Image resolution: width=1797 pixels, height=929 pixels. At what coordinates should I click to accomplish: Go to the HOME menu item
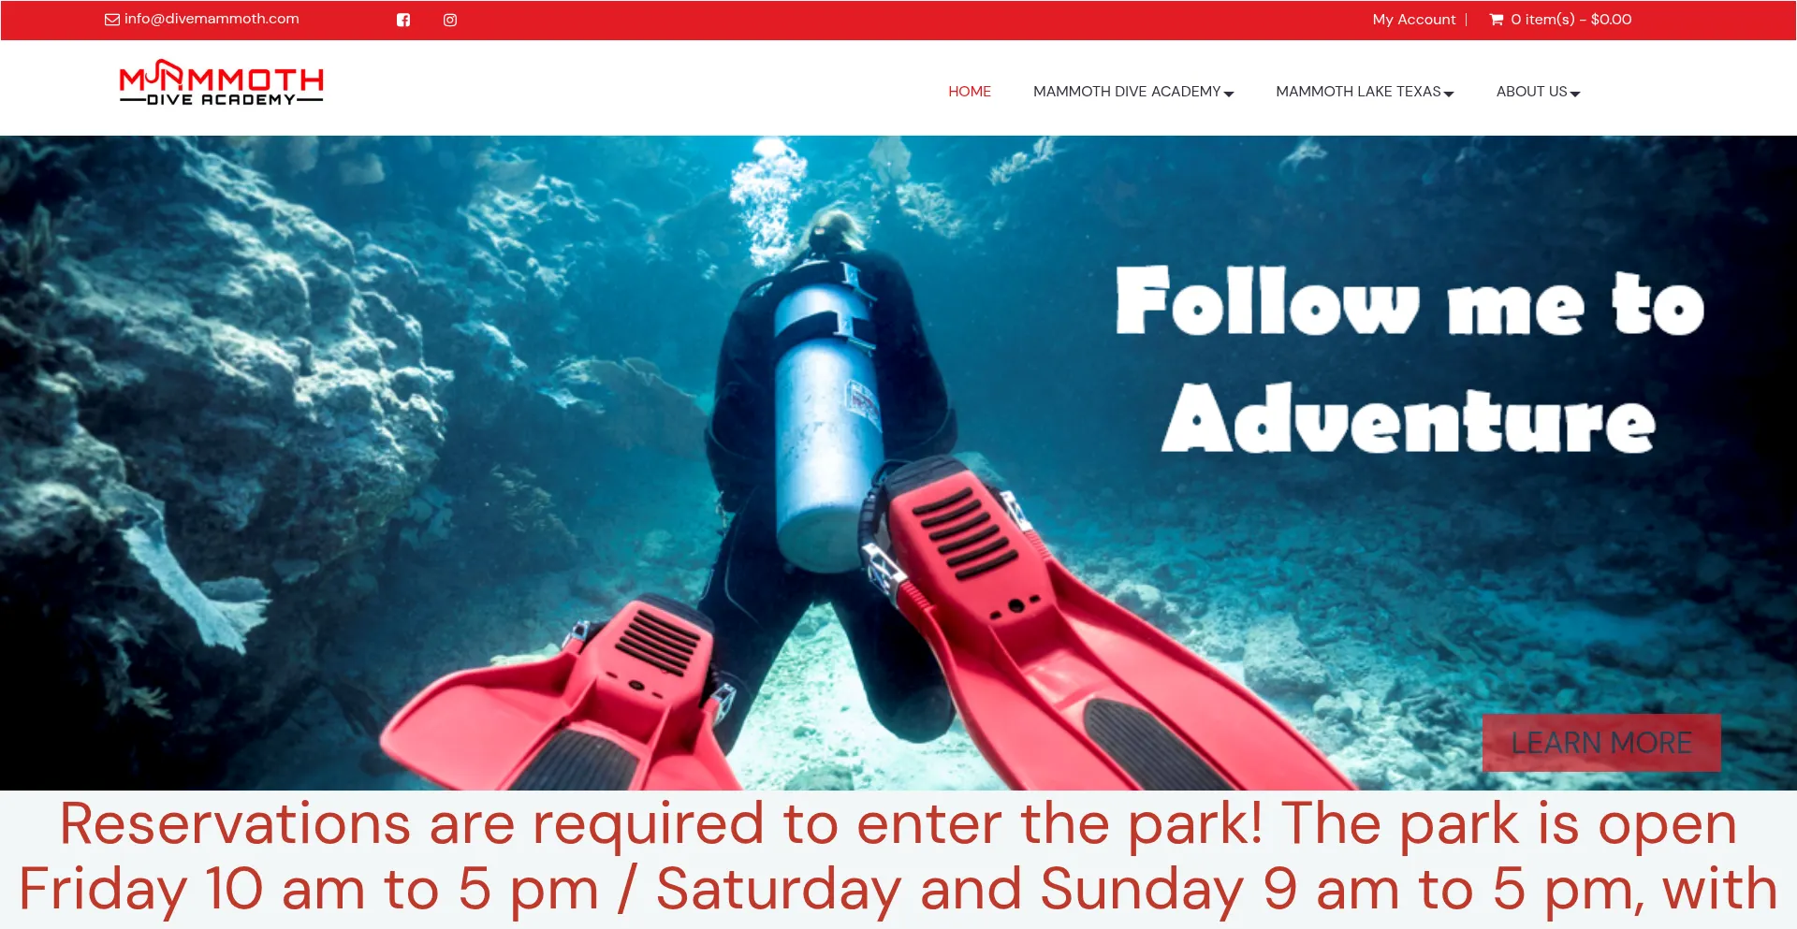(970, 91)
